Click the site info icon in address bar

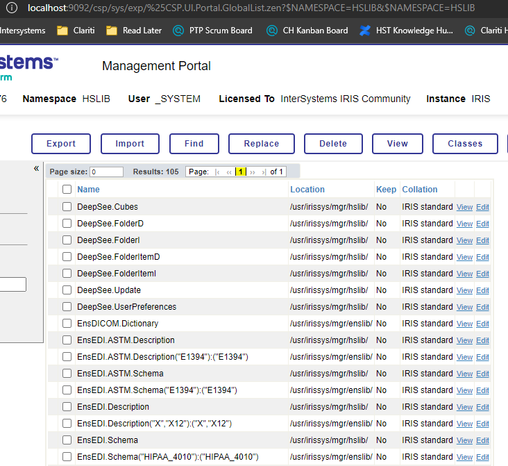pos(12,8)
